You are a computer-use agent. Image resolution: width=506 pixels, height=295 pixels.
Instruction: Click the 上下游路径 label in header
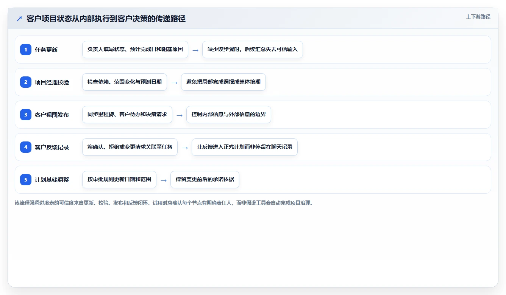[478, 17]
